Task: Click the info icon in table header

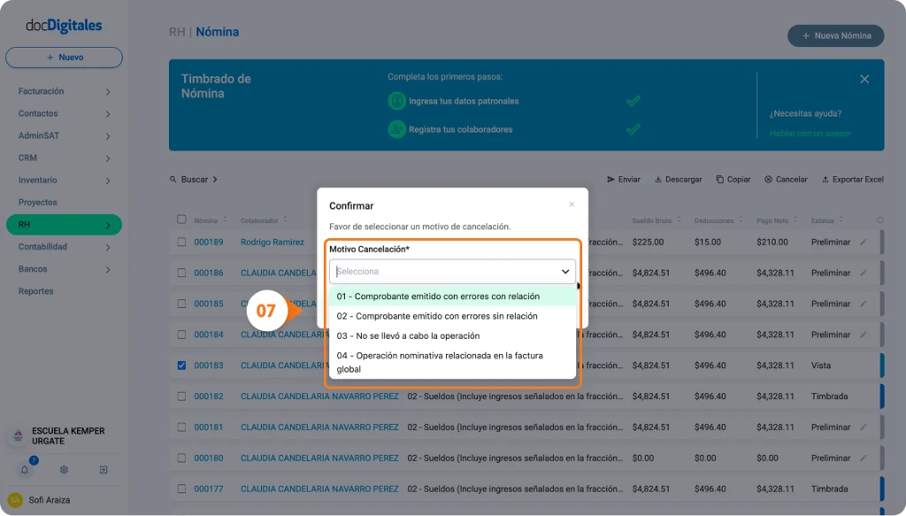Action: [880, 220]
